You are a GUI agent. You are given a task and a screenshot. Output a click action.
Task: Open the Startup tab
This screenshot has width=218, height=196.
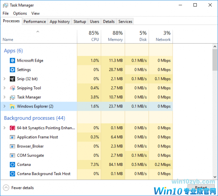tap(80, 21)
